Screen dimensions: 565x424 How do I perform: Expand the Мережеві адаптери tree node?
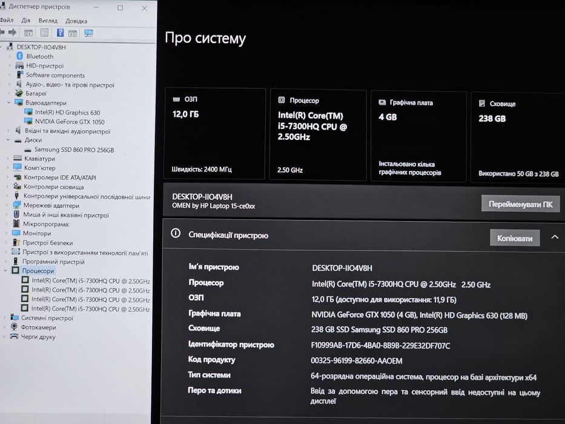click(x=7, y=205)
